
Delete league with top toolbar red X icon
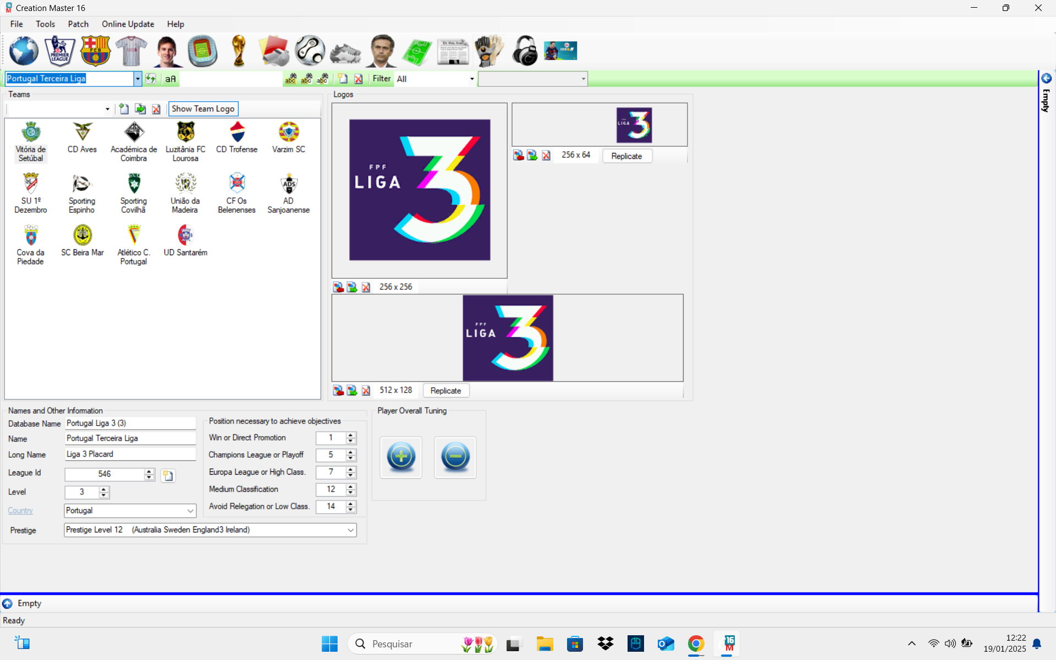[x=359, y=79]
